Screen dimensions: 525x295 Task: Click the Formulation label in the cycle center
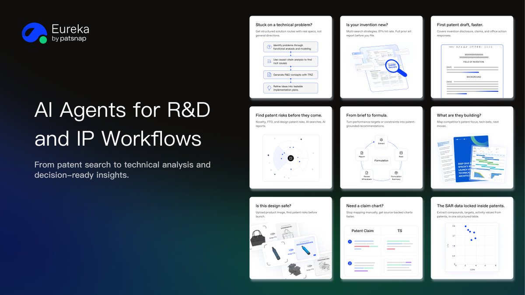click(381, 160)
